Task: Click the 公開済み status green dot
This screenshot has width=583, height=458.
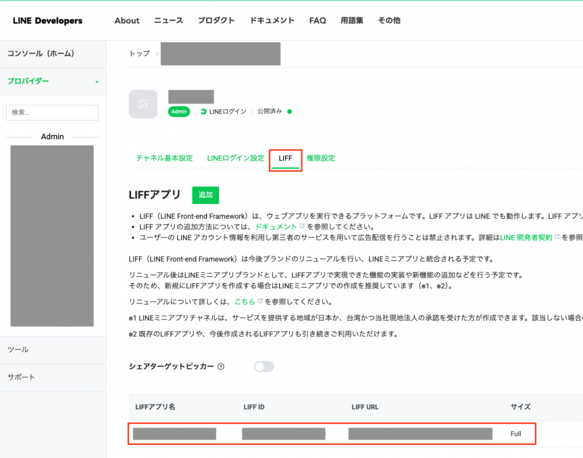Action: pos(290,111)
